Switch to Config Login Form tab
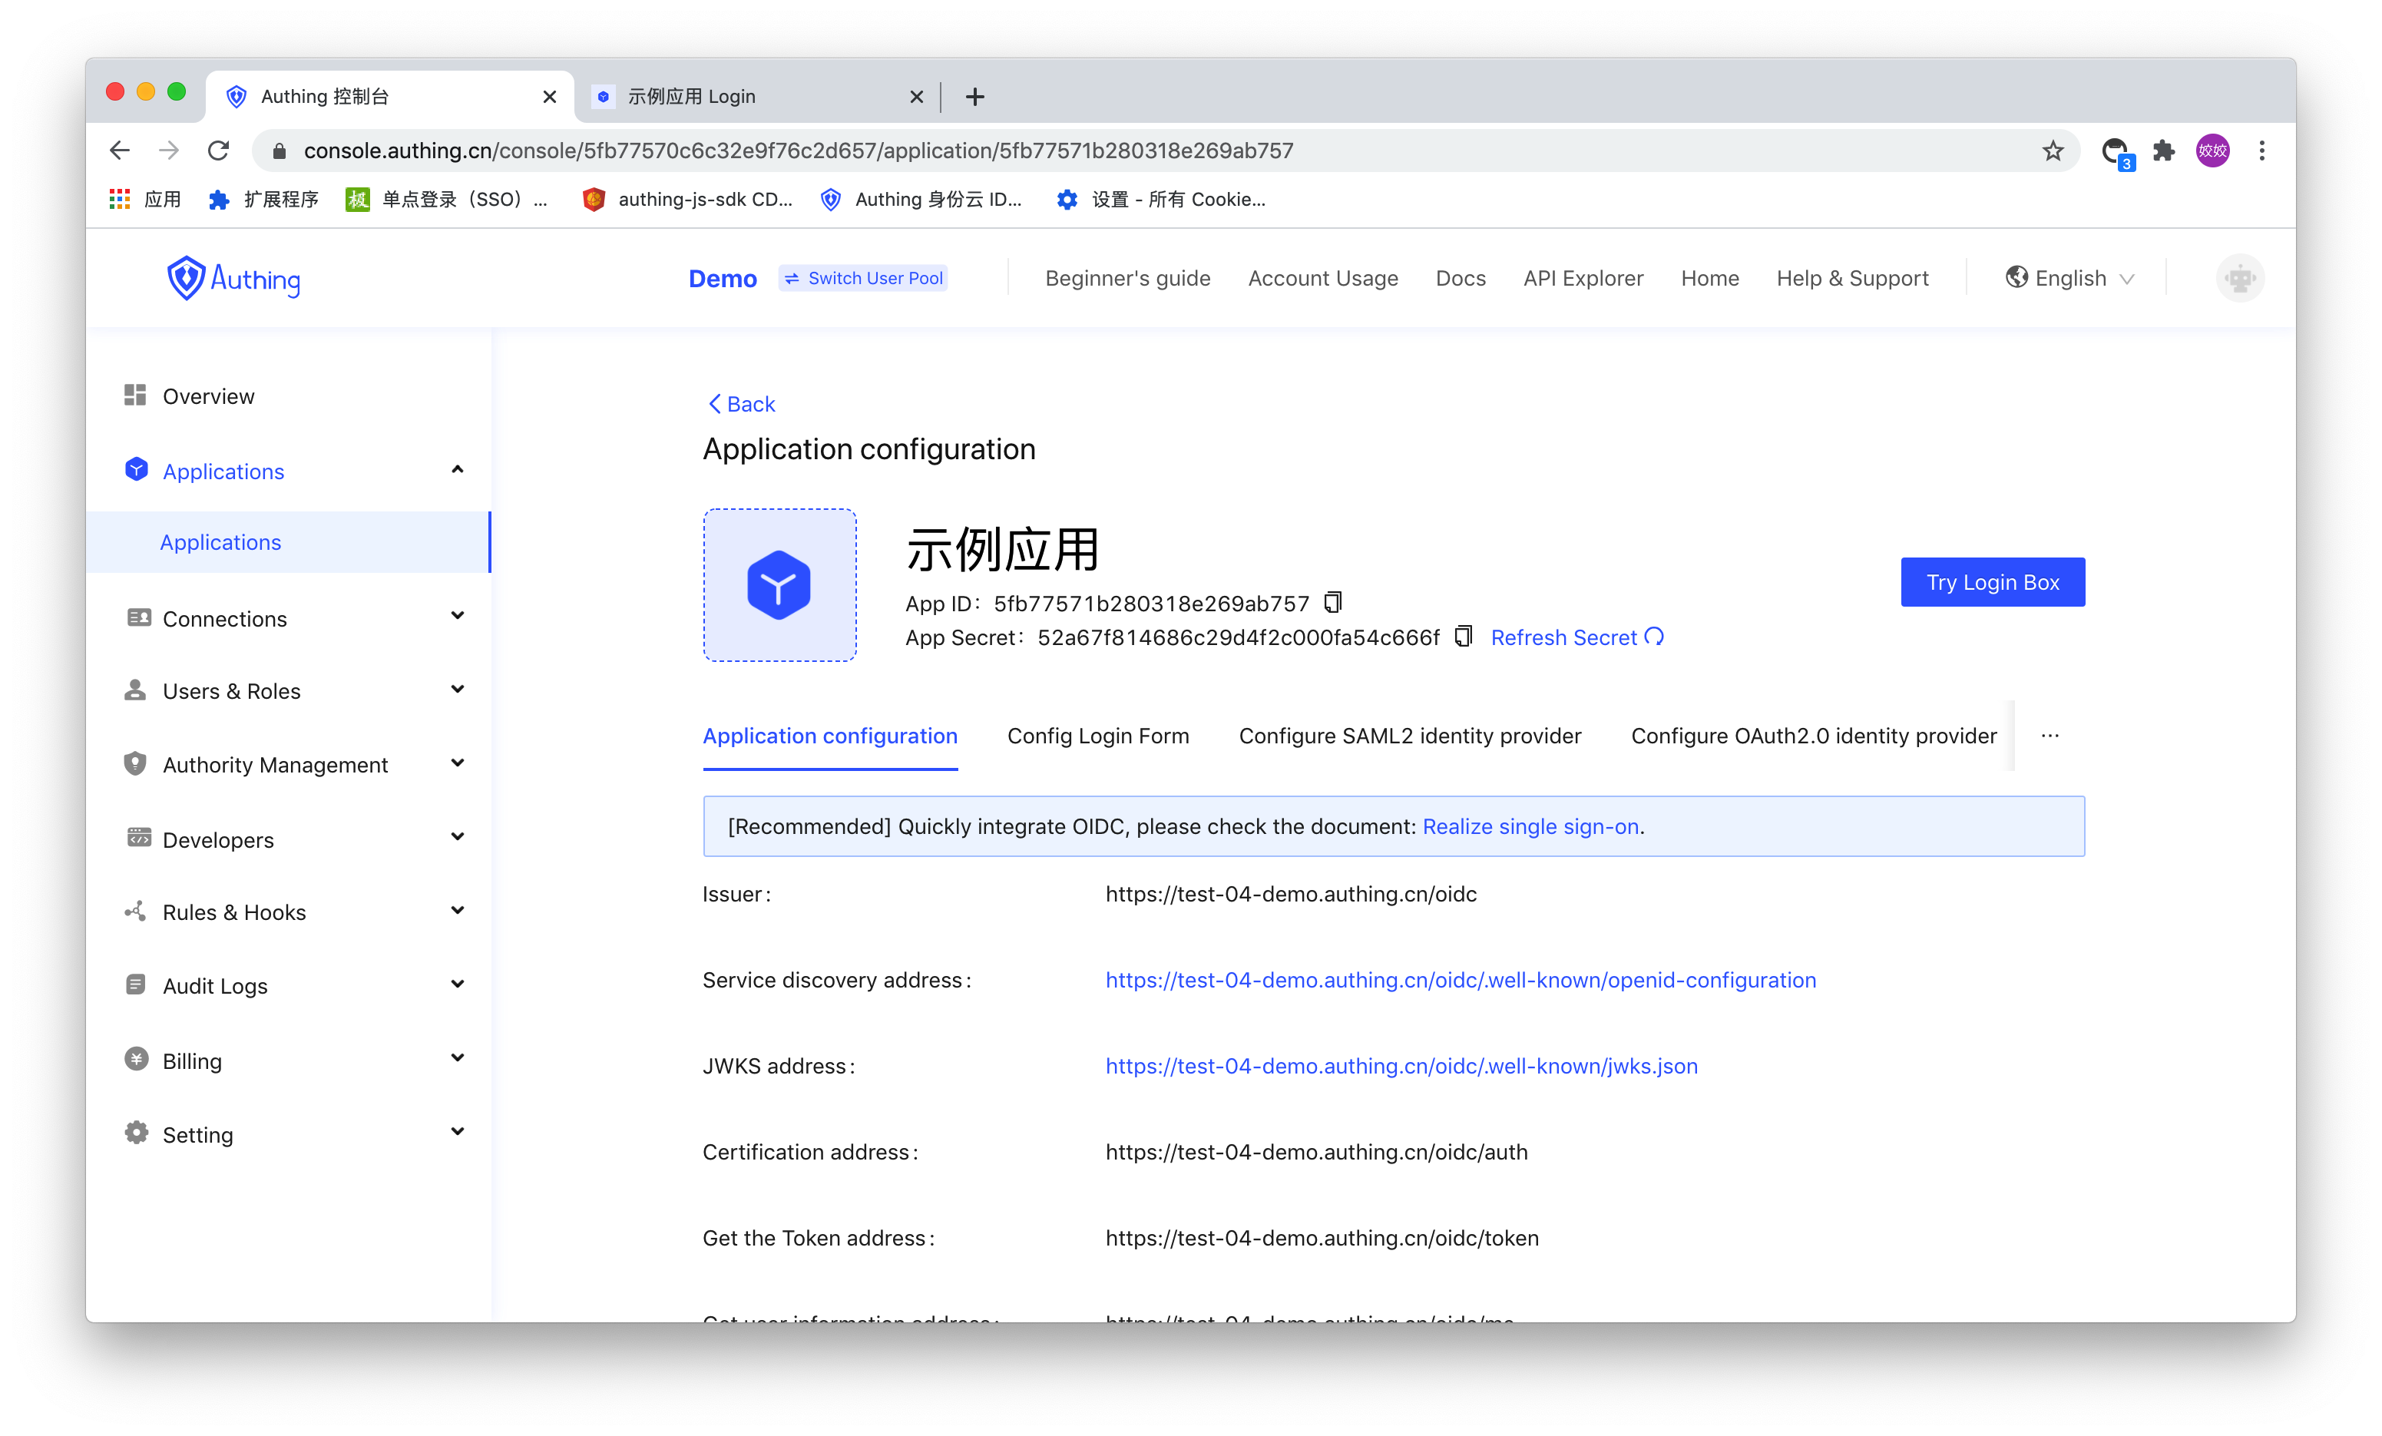The image size is (2382, 1436). click(x=1097, y=736)
